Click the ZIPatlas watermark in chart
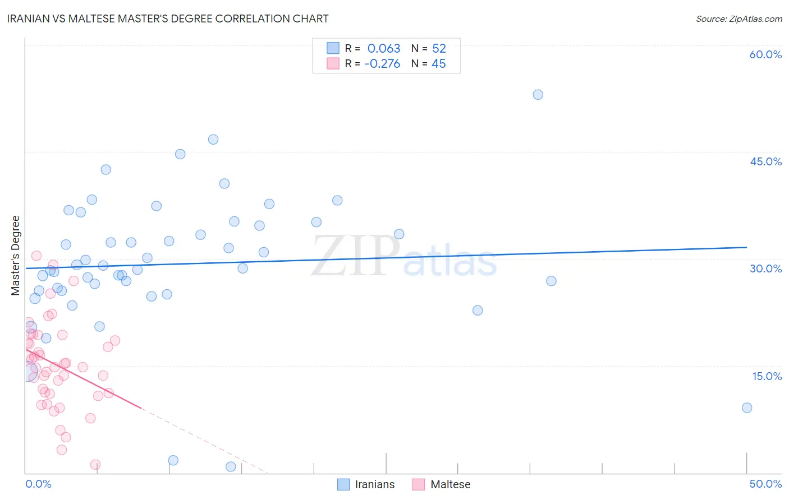The image size is (789, 500). 404,257
